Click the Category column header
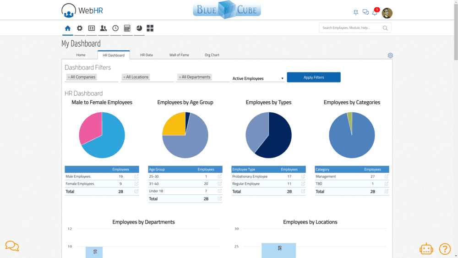This screenshot has height=258, width=458. [322, 170]
